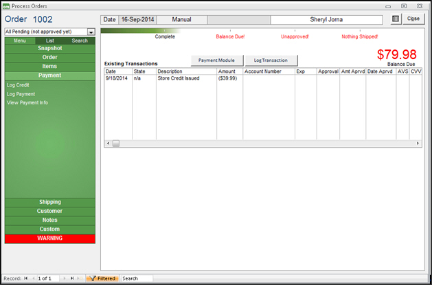Expand the Customer section
This screenshot has height=285, width=432.
(49, 211)
